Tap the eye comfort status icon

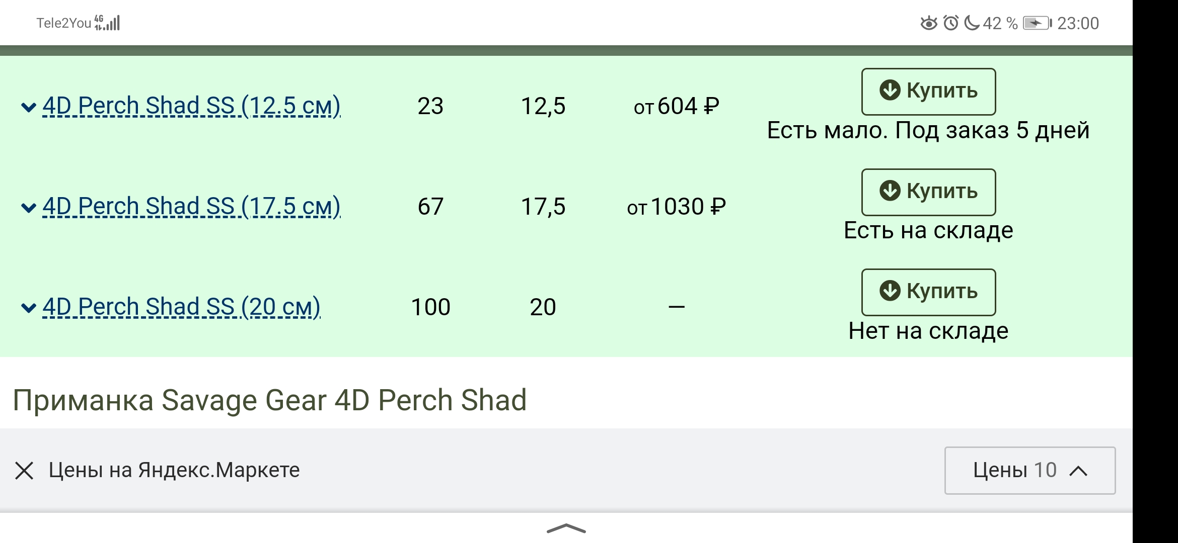click(x=928, y=23)
